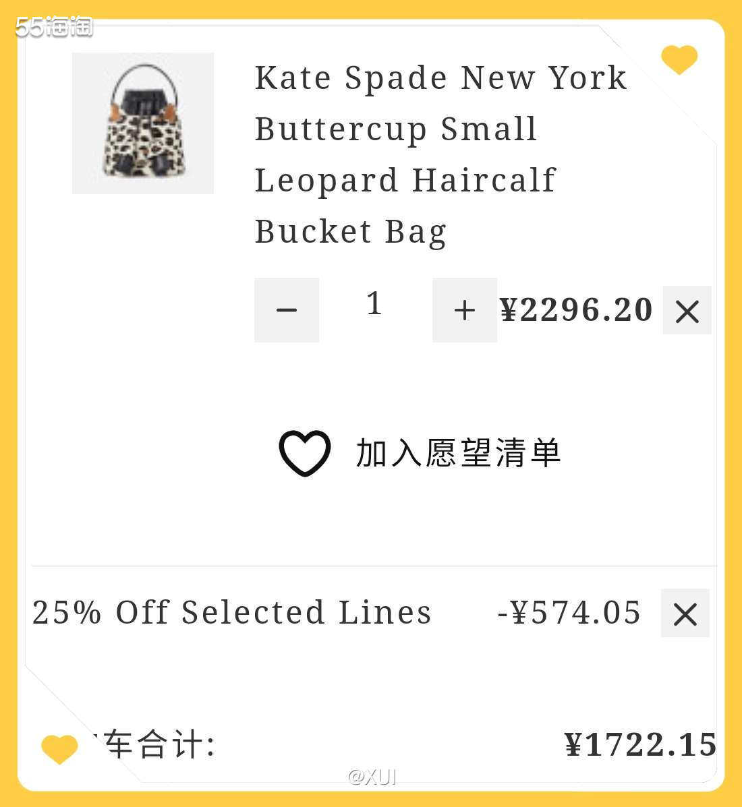Screen dimensions: 742x807
Task: Click the cart total ¥1722.15
Action: point(640,745)
